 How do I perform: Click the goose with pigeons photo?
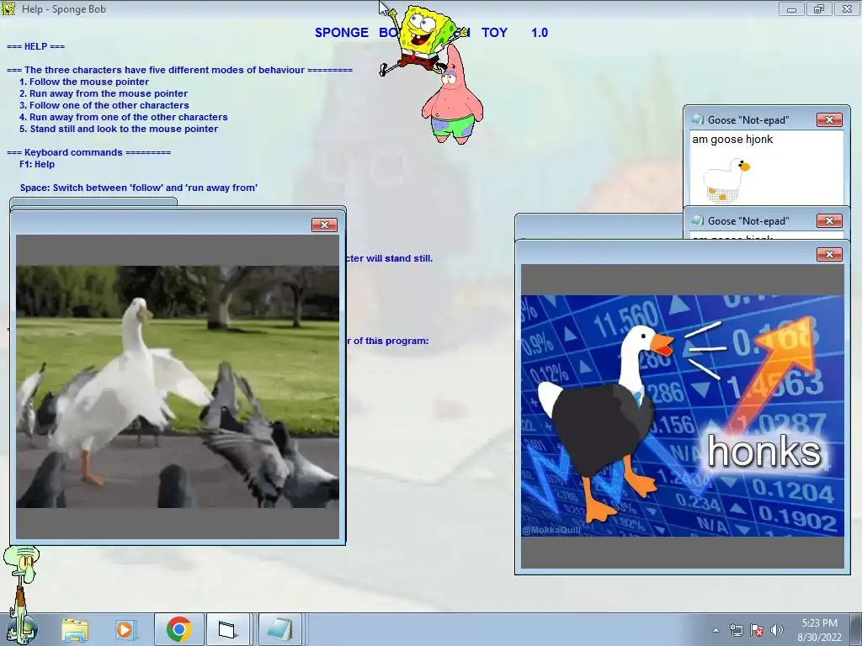[178, 387]
